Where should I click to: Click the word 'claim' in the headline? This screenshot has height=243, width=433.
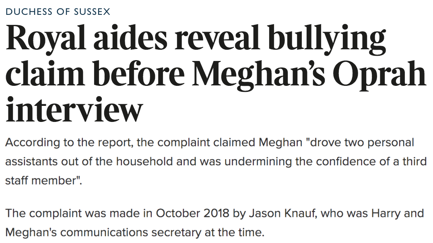(x=45, y=73)
